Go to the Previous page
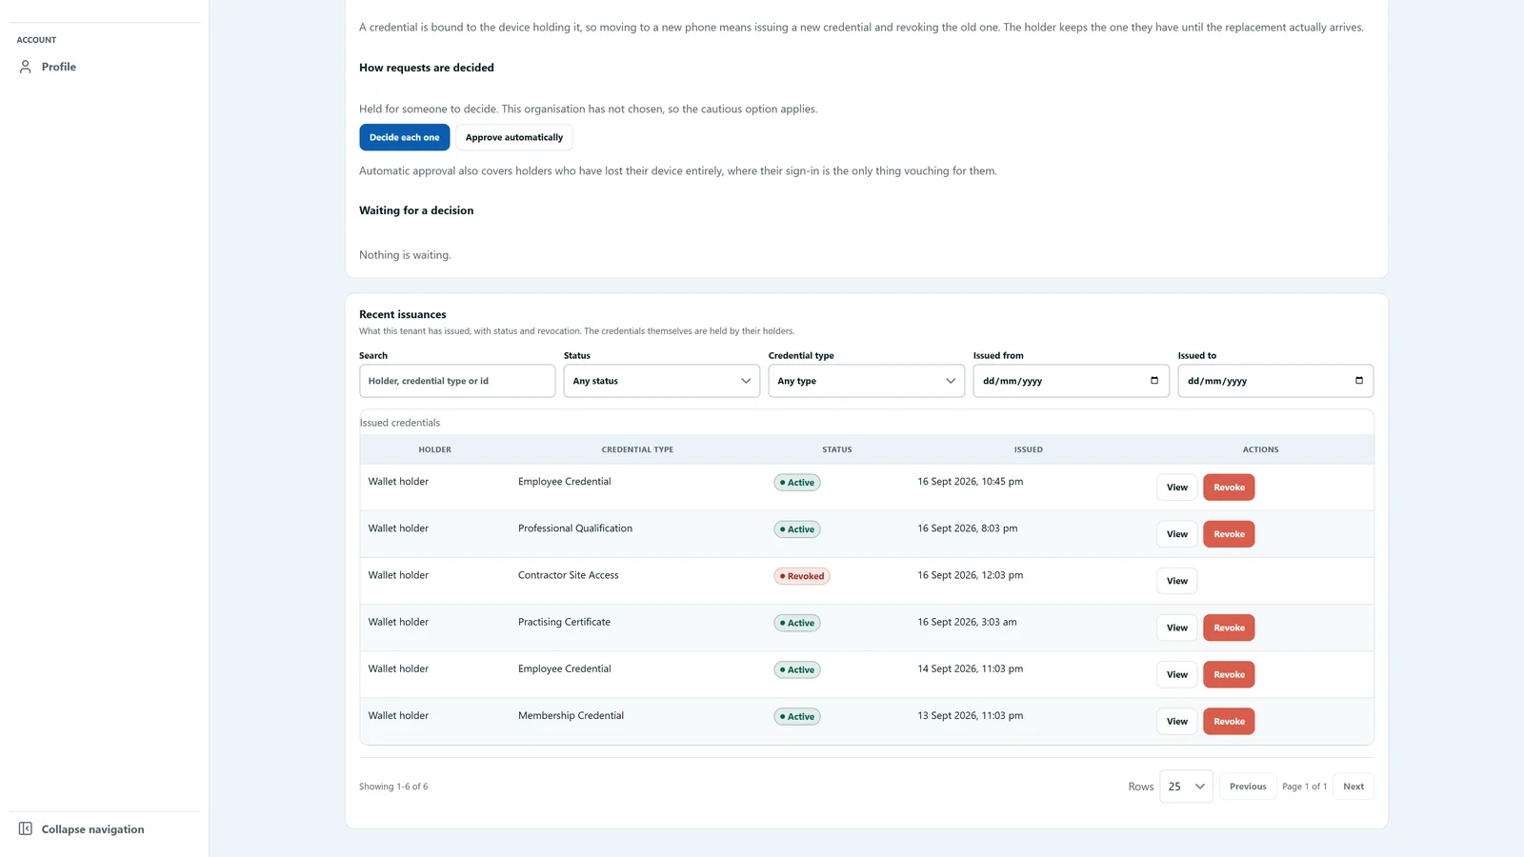The height and width of the screenshot is (857, 1524). (x=1248, y=787)
